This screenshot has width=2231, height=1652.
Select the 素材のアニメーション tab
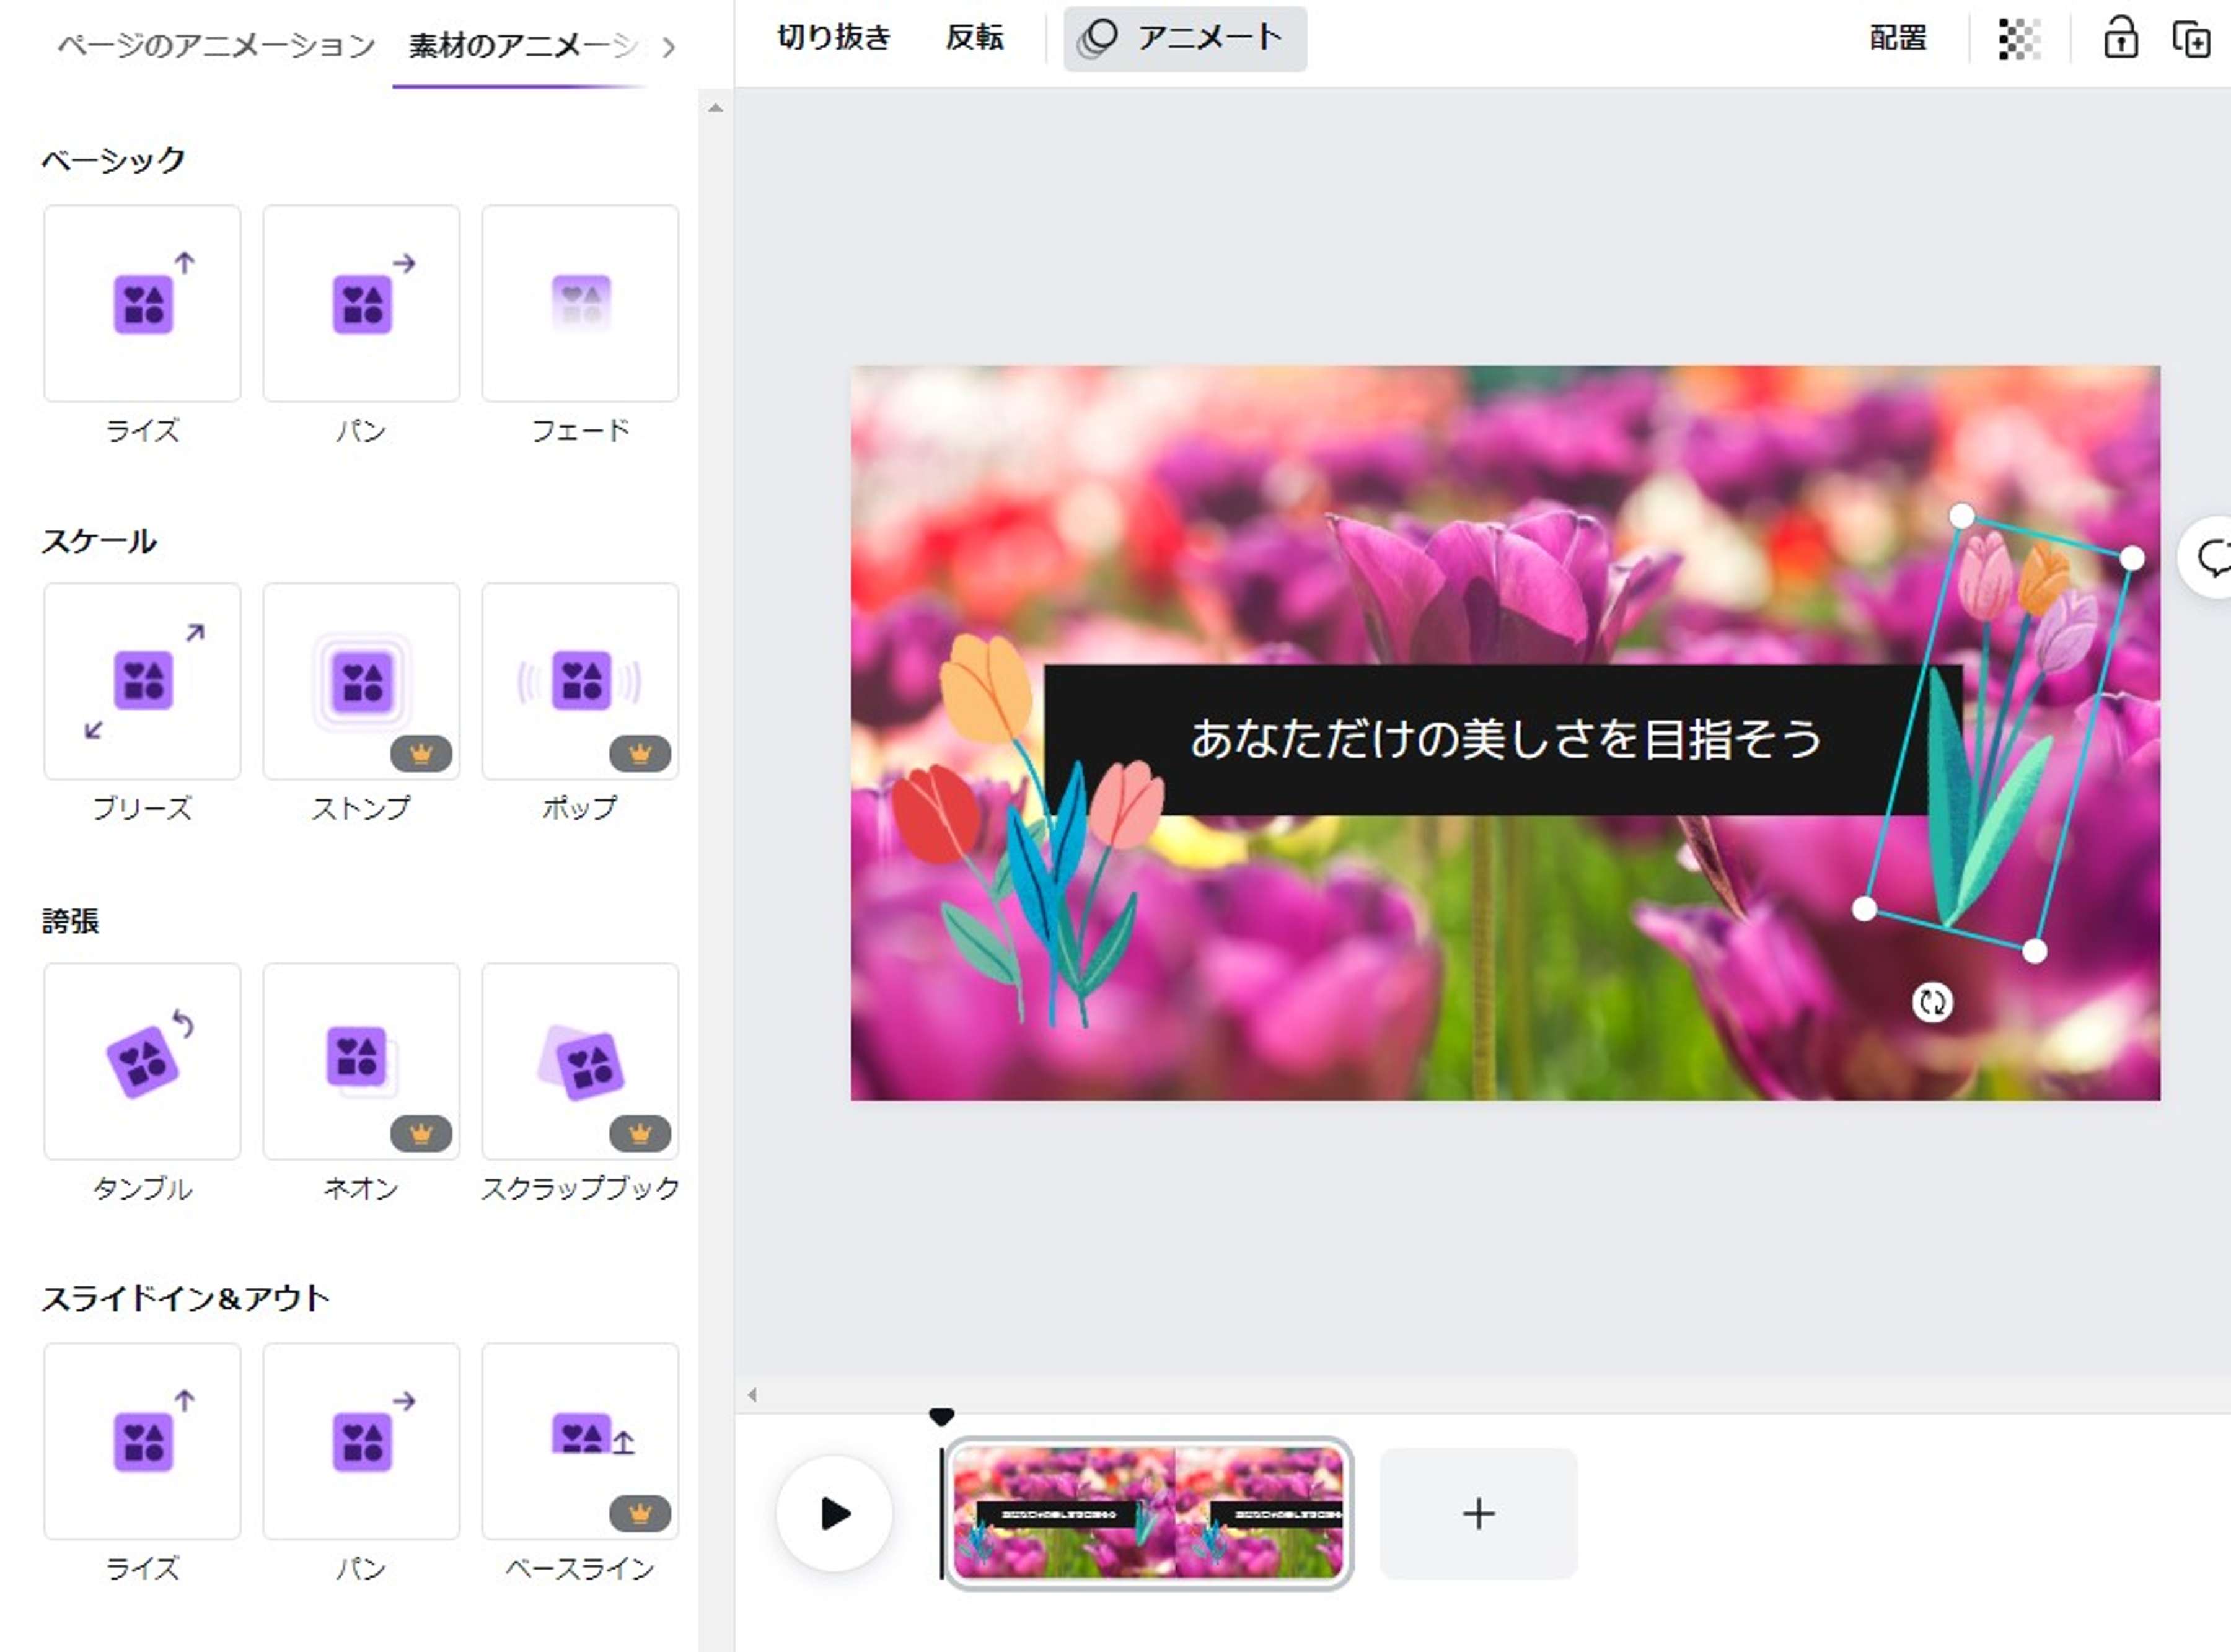click(524, 45)
